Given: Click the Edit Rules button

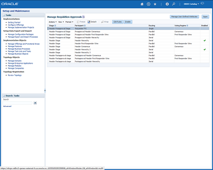Looking at the screenshot, I should point(117,22).
